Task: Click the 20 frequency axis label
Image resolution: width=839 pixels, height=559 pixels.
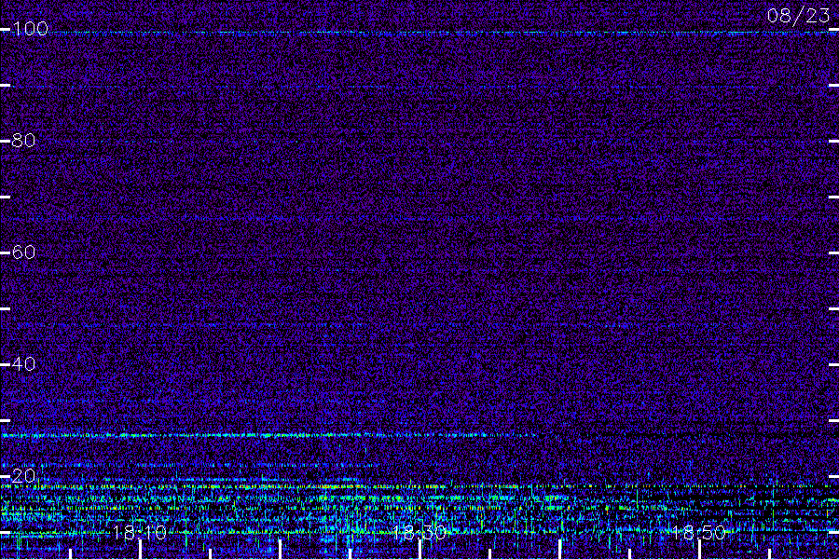Action: pos(23,475)
